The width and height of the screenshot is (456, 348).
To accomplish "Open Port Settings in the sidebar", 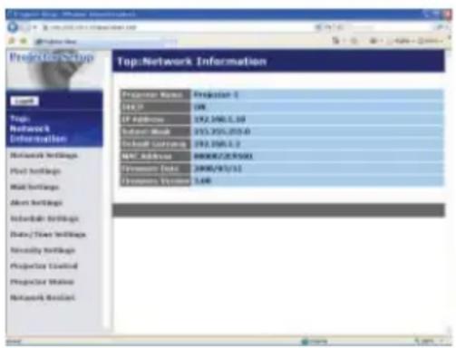I will (x=35, y=171).
